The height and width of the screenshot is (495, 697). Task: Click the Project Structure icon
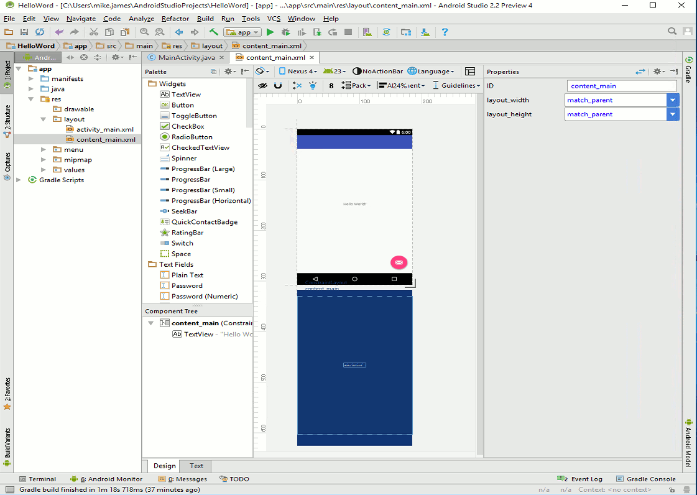pos(406,32)
